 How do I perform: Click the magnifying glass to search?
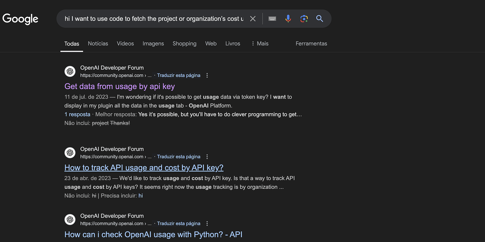[x=319, y=18]
